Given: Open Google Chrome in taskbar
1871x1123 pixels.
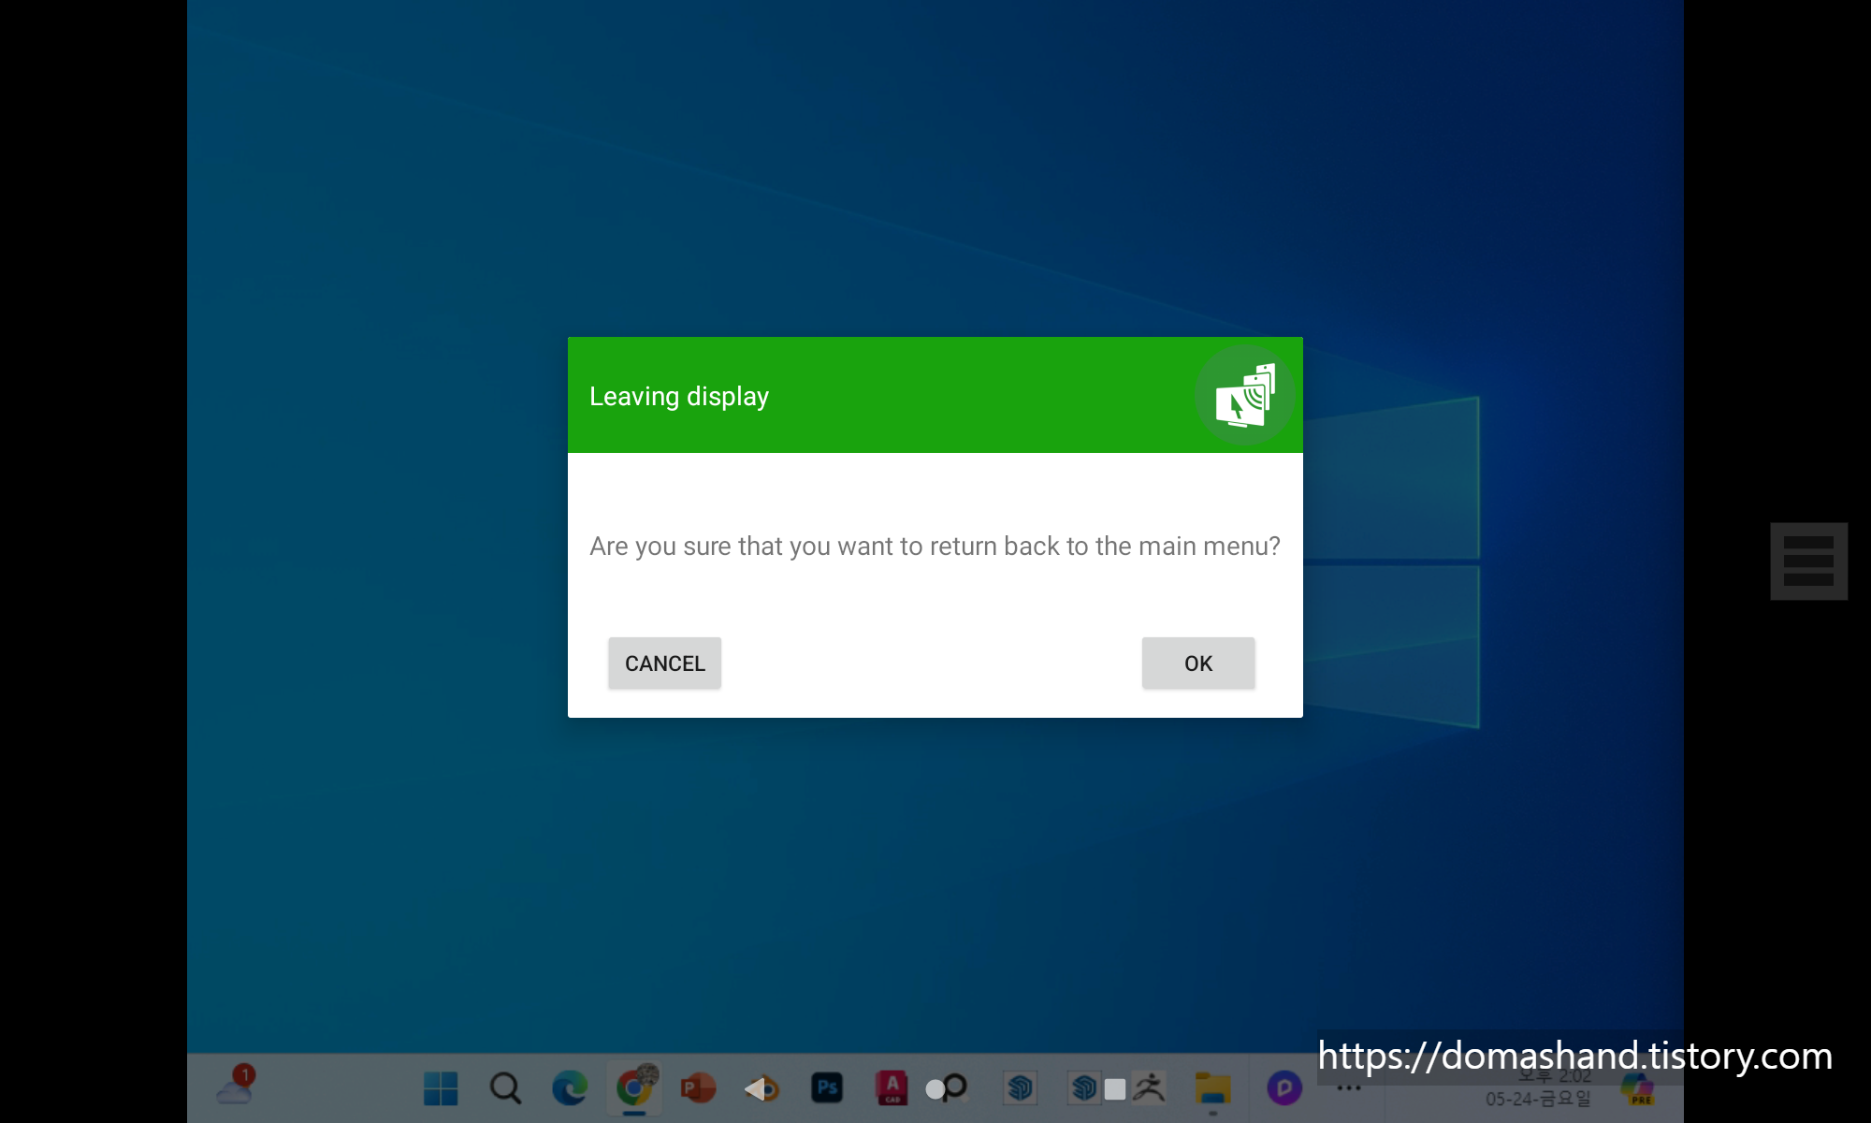Looking at the screenshot, I should (634, 1087).
